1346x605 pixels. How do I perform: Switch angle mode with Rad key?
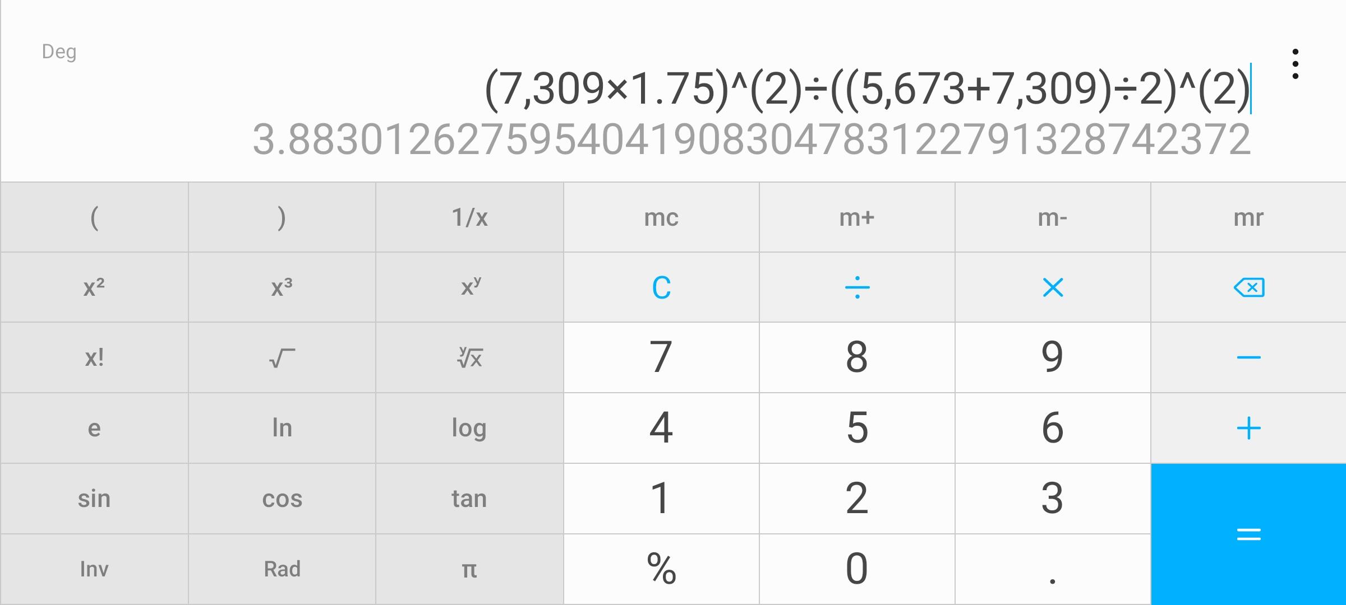(x=282, y=569)
